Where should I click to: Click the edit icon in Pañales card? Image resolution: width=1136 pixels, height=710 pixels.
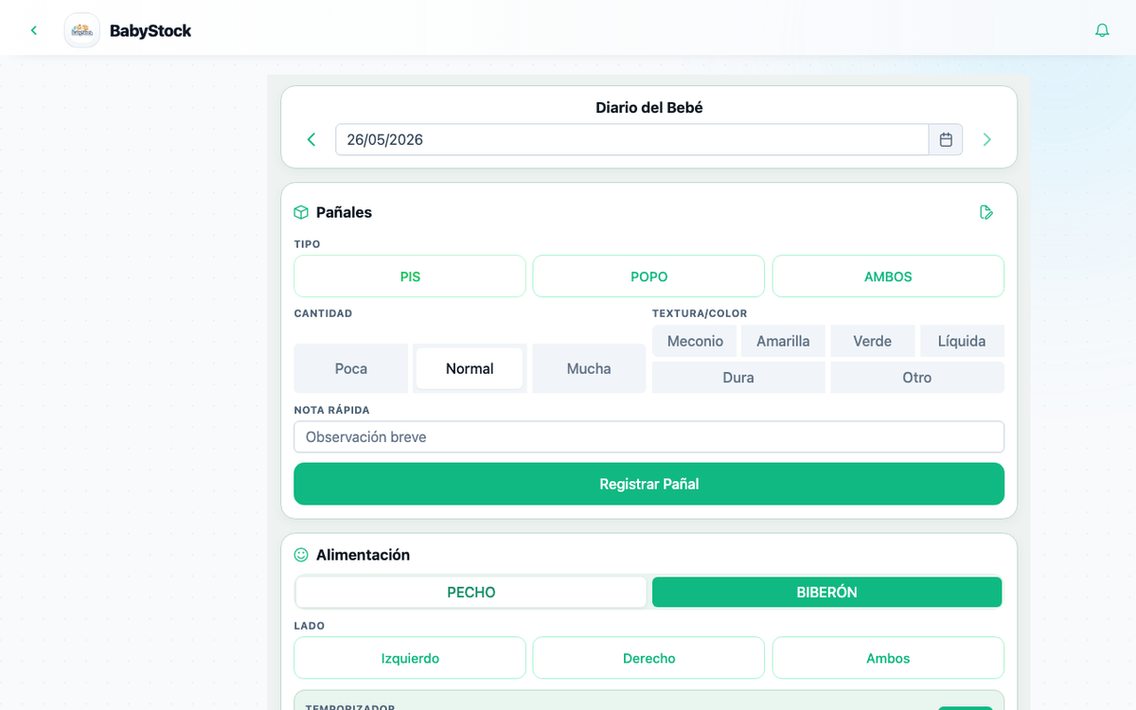986,212
